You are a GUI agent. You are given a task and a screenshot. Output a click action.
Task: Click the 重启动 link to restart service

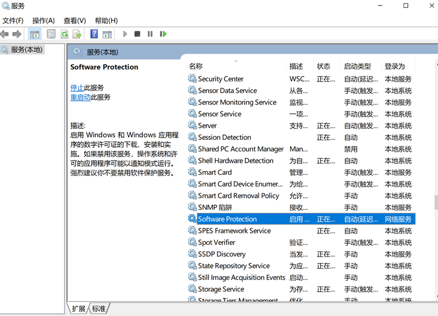tap(80, 97)
